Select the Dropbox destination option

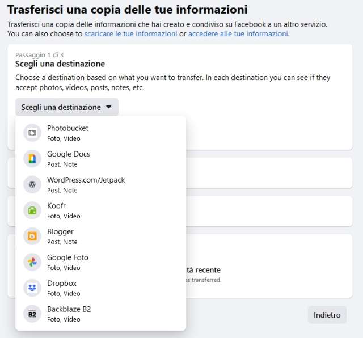(62, 283)
